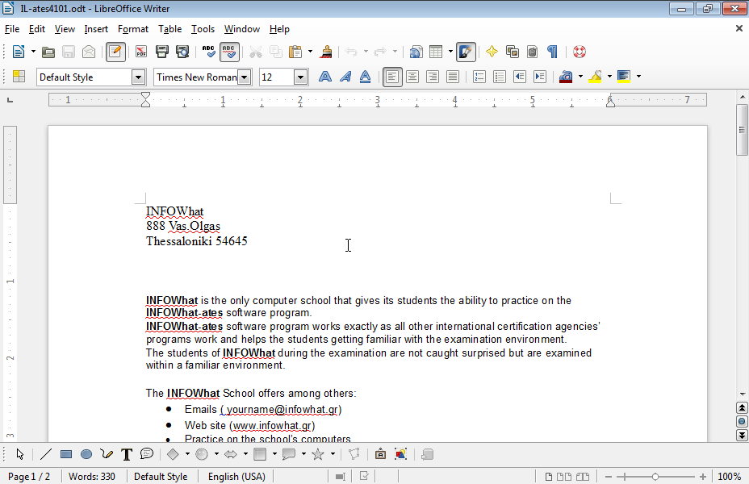Adjust the zoom slider handle
This screenshot has height=484, width=749.
tap(655, 477)
